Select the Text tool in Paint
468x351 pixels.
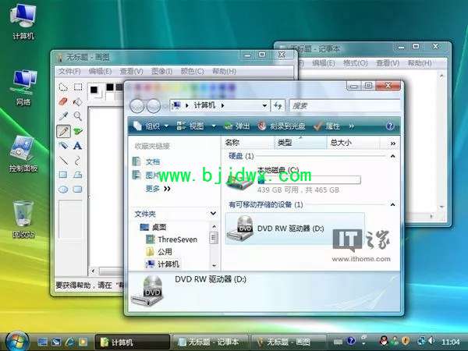78,146
